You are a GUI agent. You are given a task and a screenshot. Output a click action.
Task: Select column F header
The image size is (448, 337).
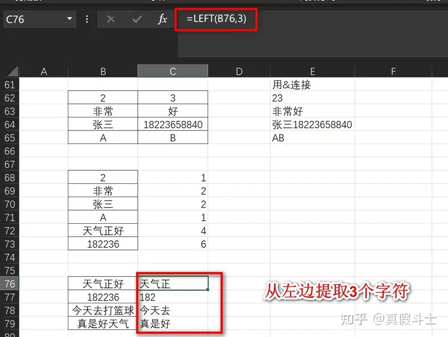point(393,71)
